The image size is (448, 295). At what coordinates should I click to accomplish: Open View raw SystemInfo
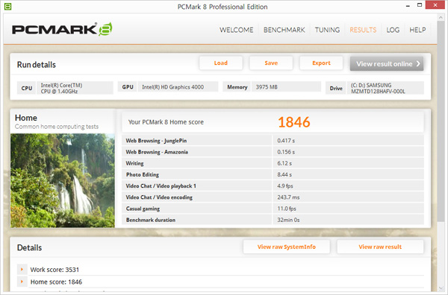(287, 247)
